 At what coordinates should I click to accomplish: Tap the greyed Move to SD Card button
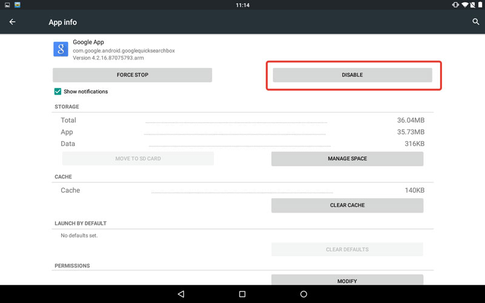pos(138,159)
